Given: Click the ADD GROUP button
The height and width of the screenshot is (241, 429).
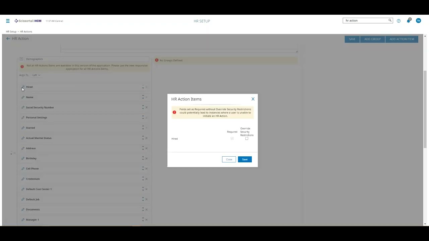Looking at the screenshot, I should point(372,39).
